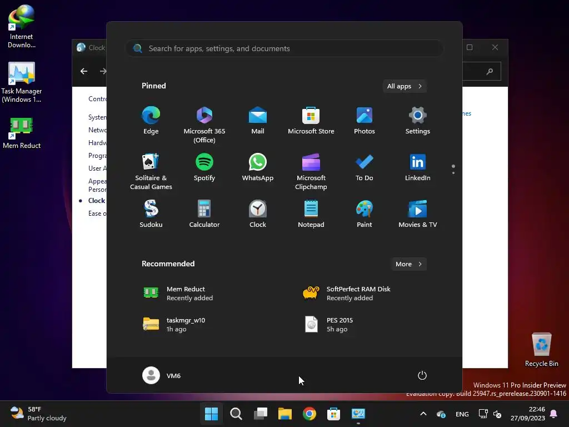Open Edge from pinned apps
The width and height of the screenshot is (569, 427).
pyautogui.click(x=151, y=121)
